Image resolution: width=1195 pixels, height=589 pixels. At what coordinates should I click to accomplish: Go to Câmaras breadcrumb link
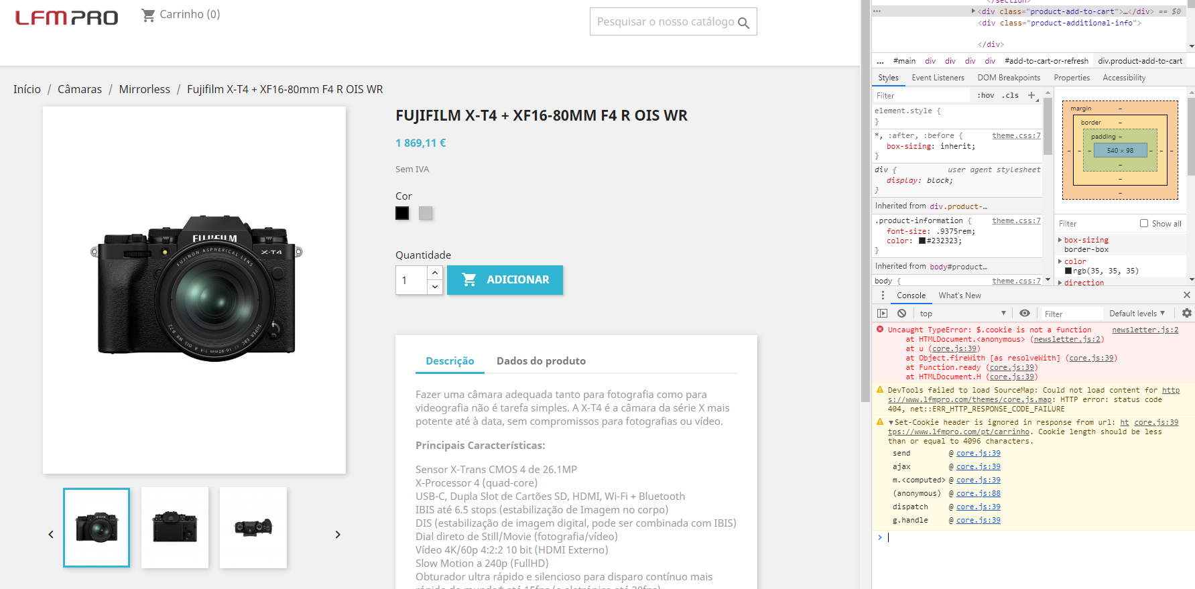pos(80,89)
